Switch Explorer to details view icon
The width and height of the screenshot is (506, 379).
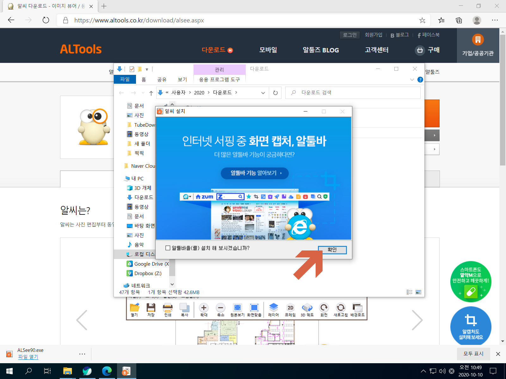pos(410,292)
